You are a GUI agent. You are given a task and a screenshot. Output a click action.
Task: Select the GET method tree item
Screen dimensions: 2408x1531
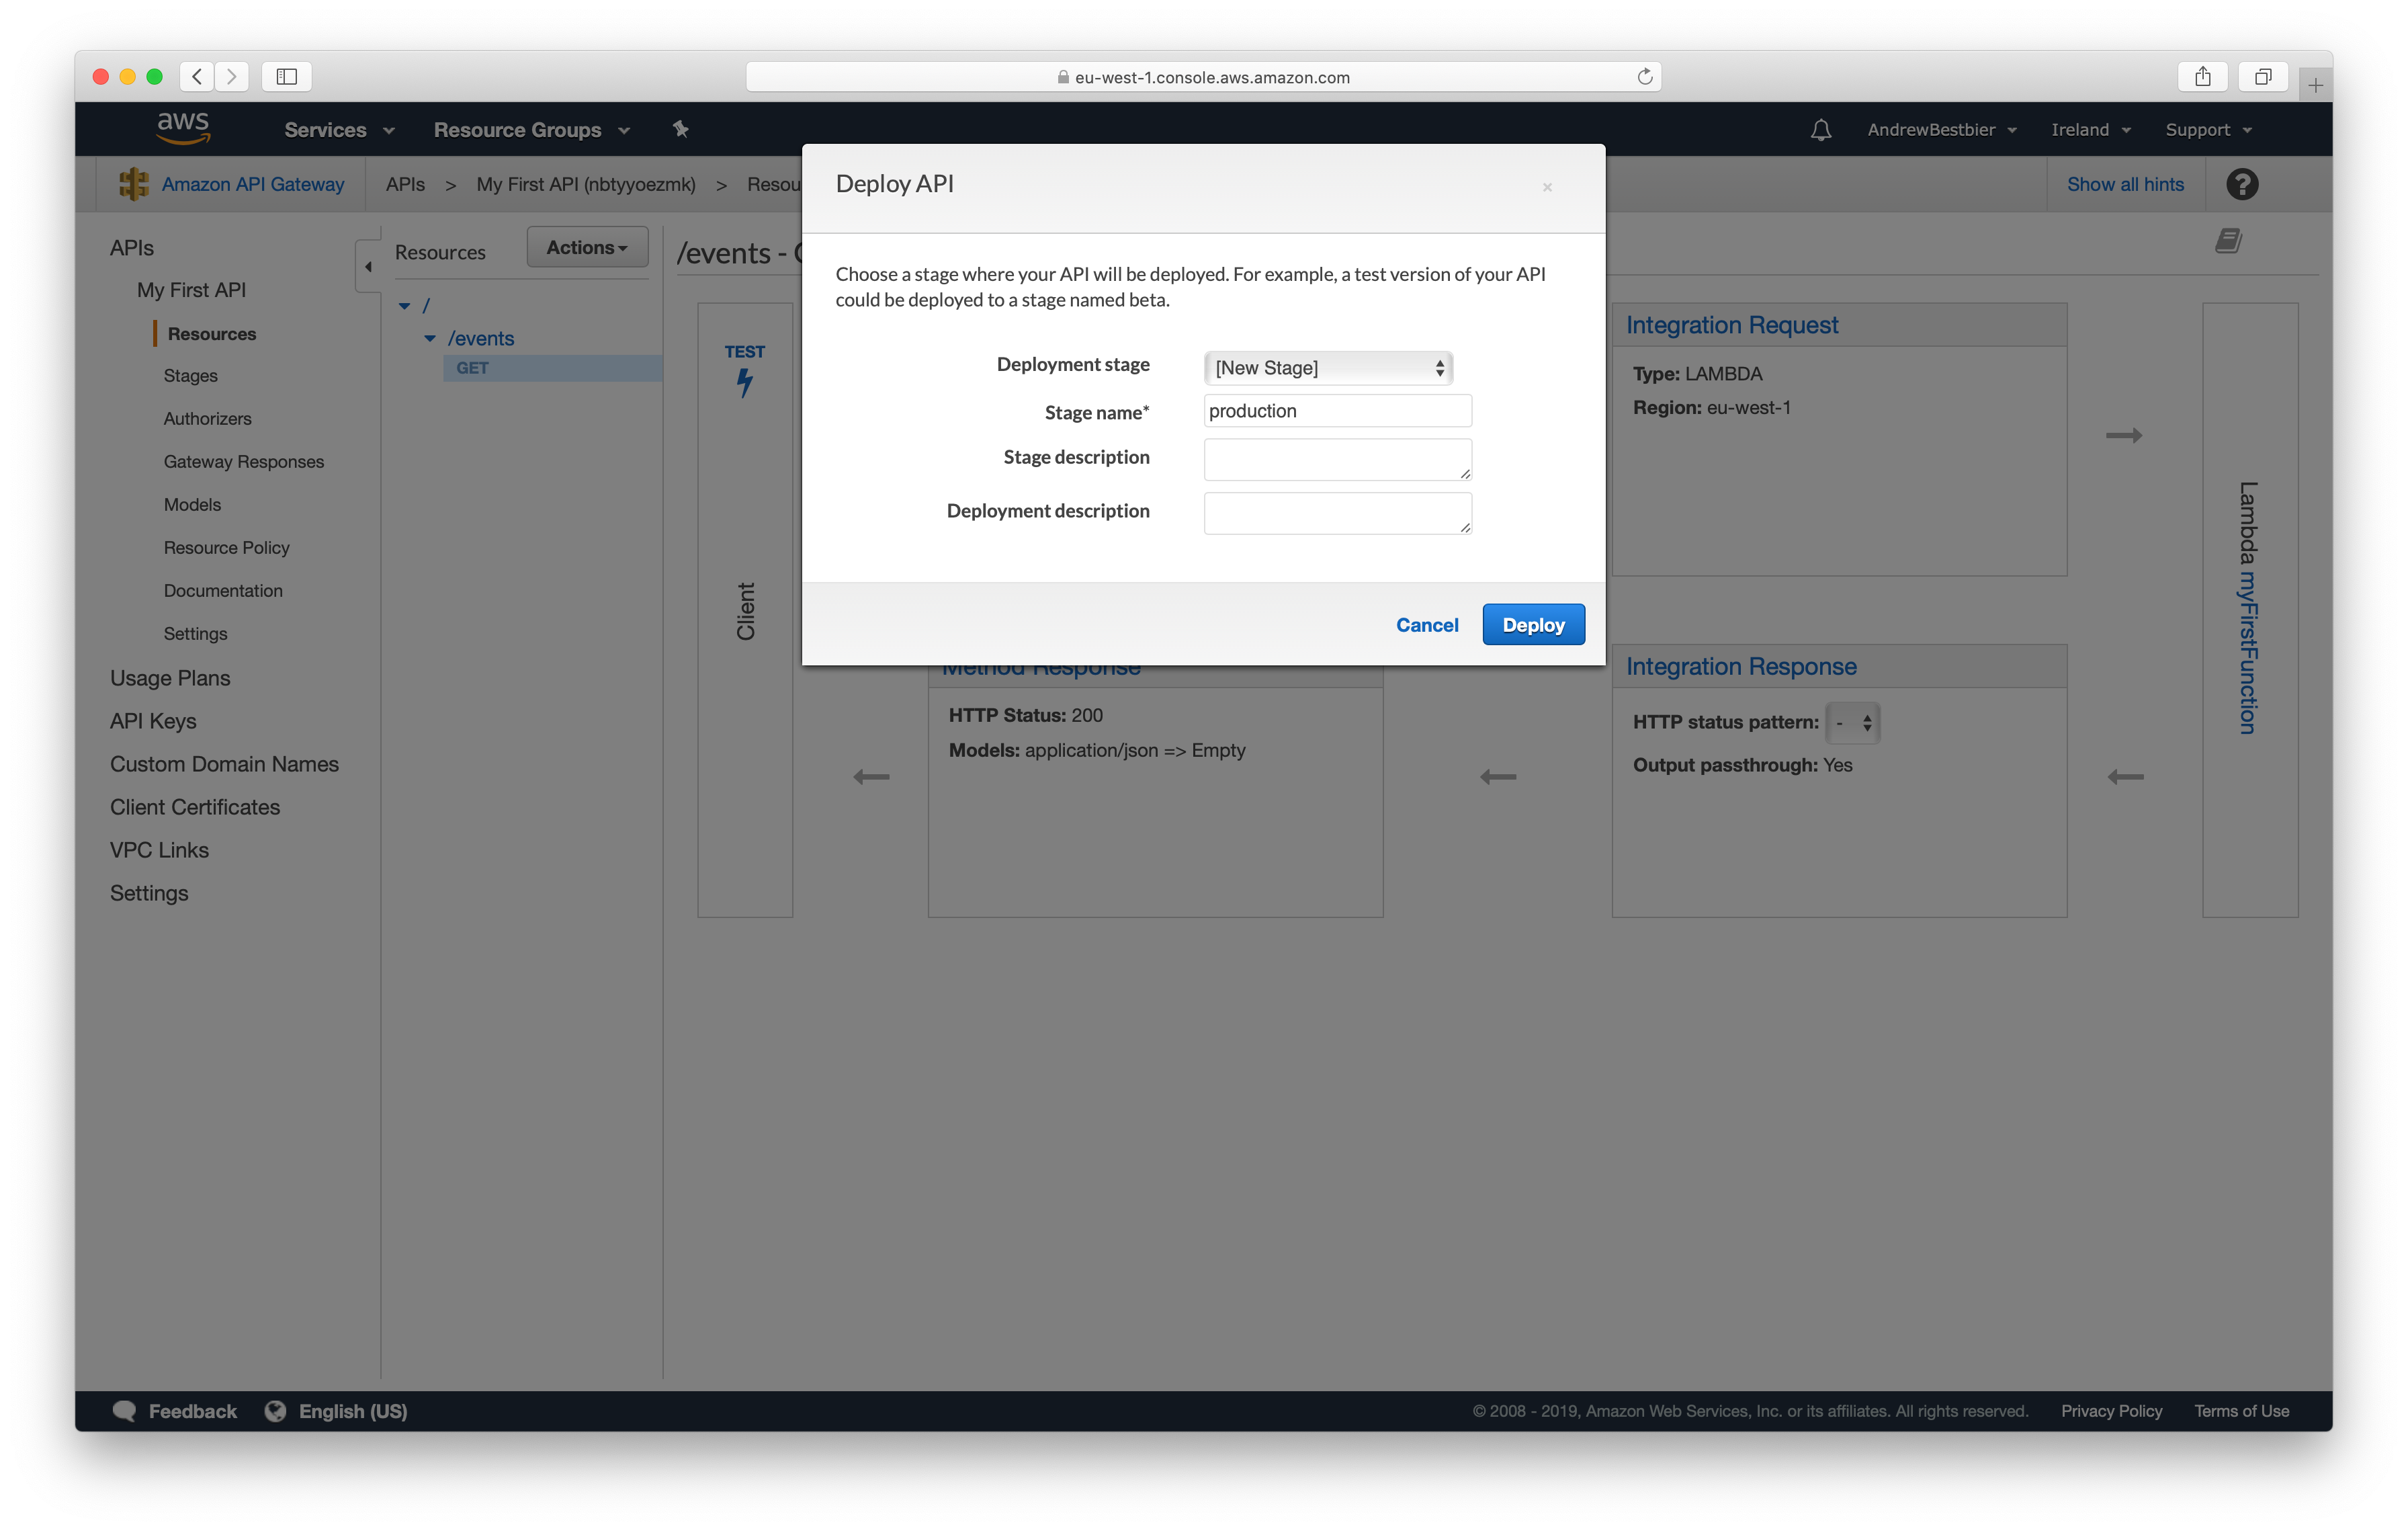473,368
